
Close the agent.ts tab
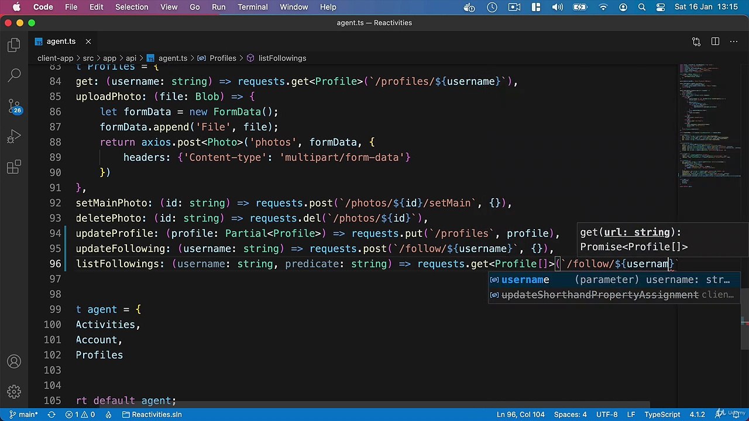pos(88,42)
